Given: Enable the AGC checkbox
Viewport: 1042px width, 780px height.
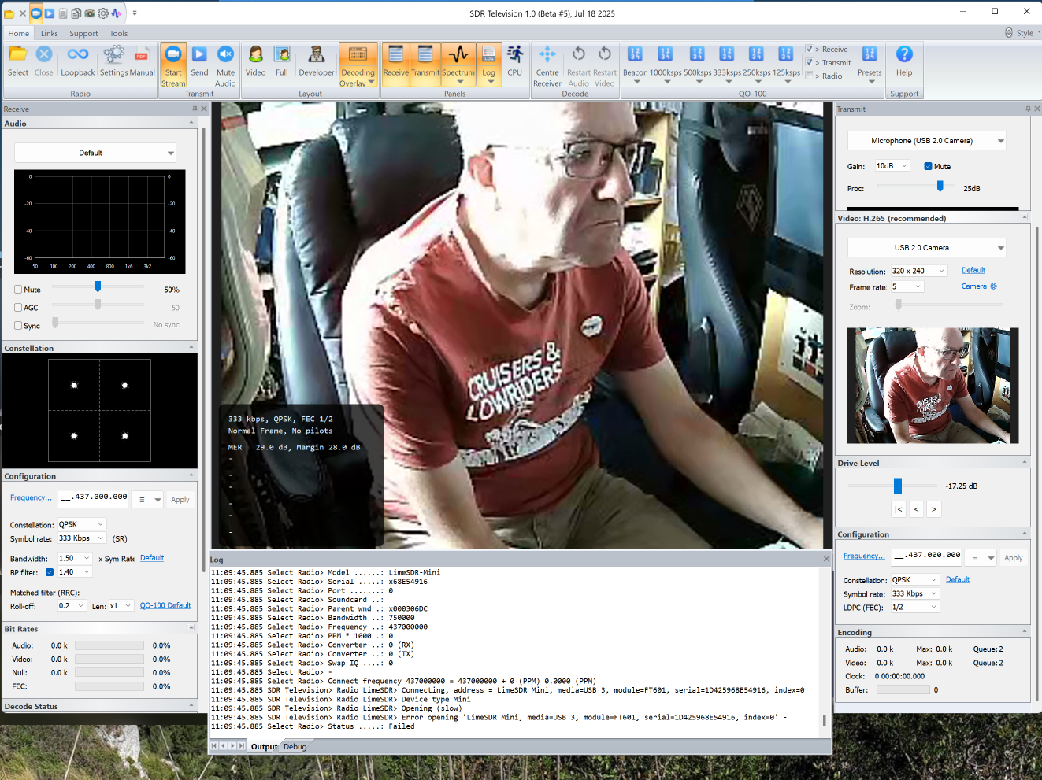Looking at the screenshot, I should click(x=18, y=308).
